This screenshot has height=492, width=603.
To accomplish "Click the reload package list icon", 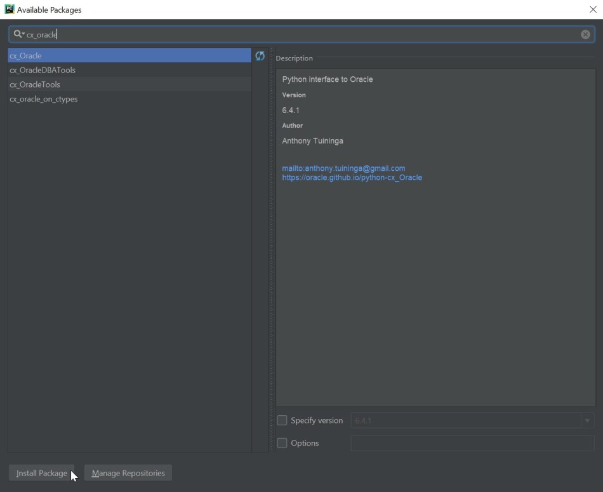I will [x=260, y=56].
